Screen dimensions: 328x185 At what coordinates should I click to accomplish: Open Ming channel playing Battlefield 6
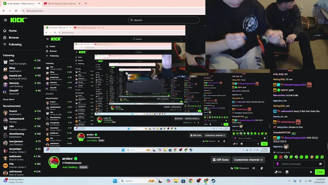point(22,69)
